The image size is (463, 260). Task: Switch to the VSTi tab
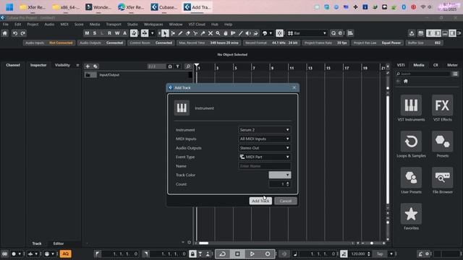[401, 65]
